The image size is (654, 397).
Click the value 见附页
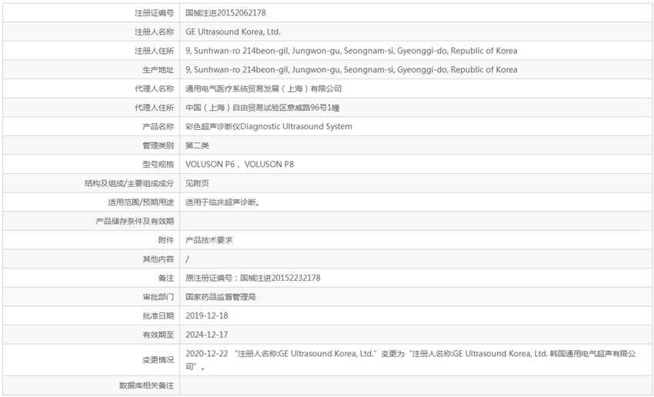197,183
